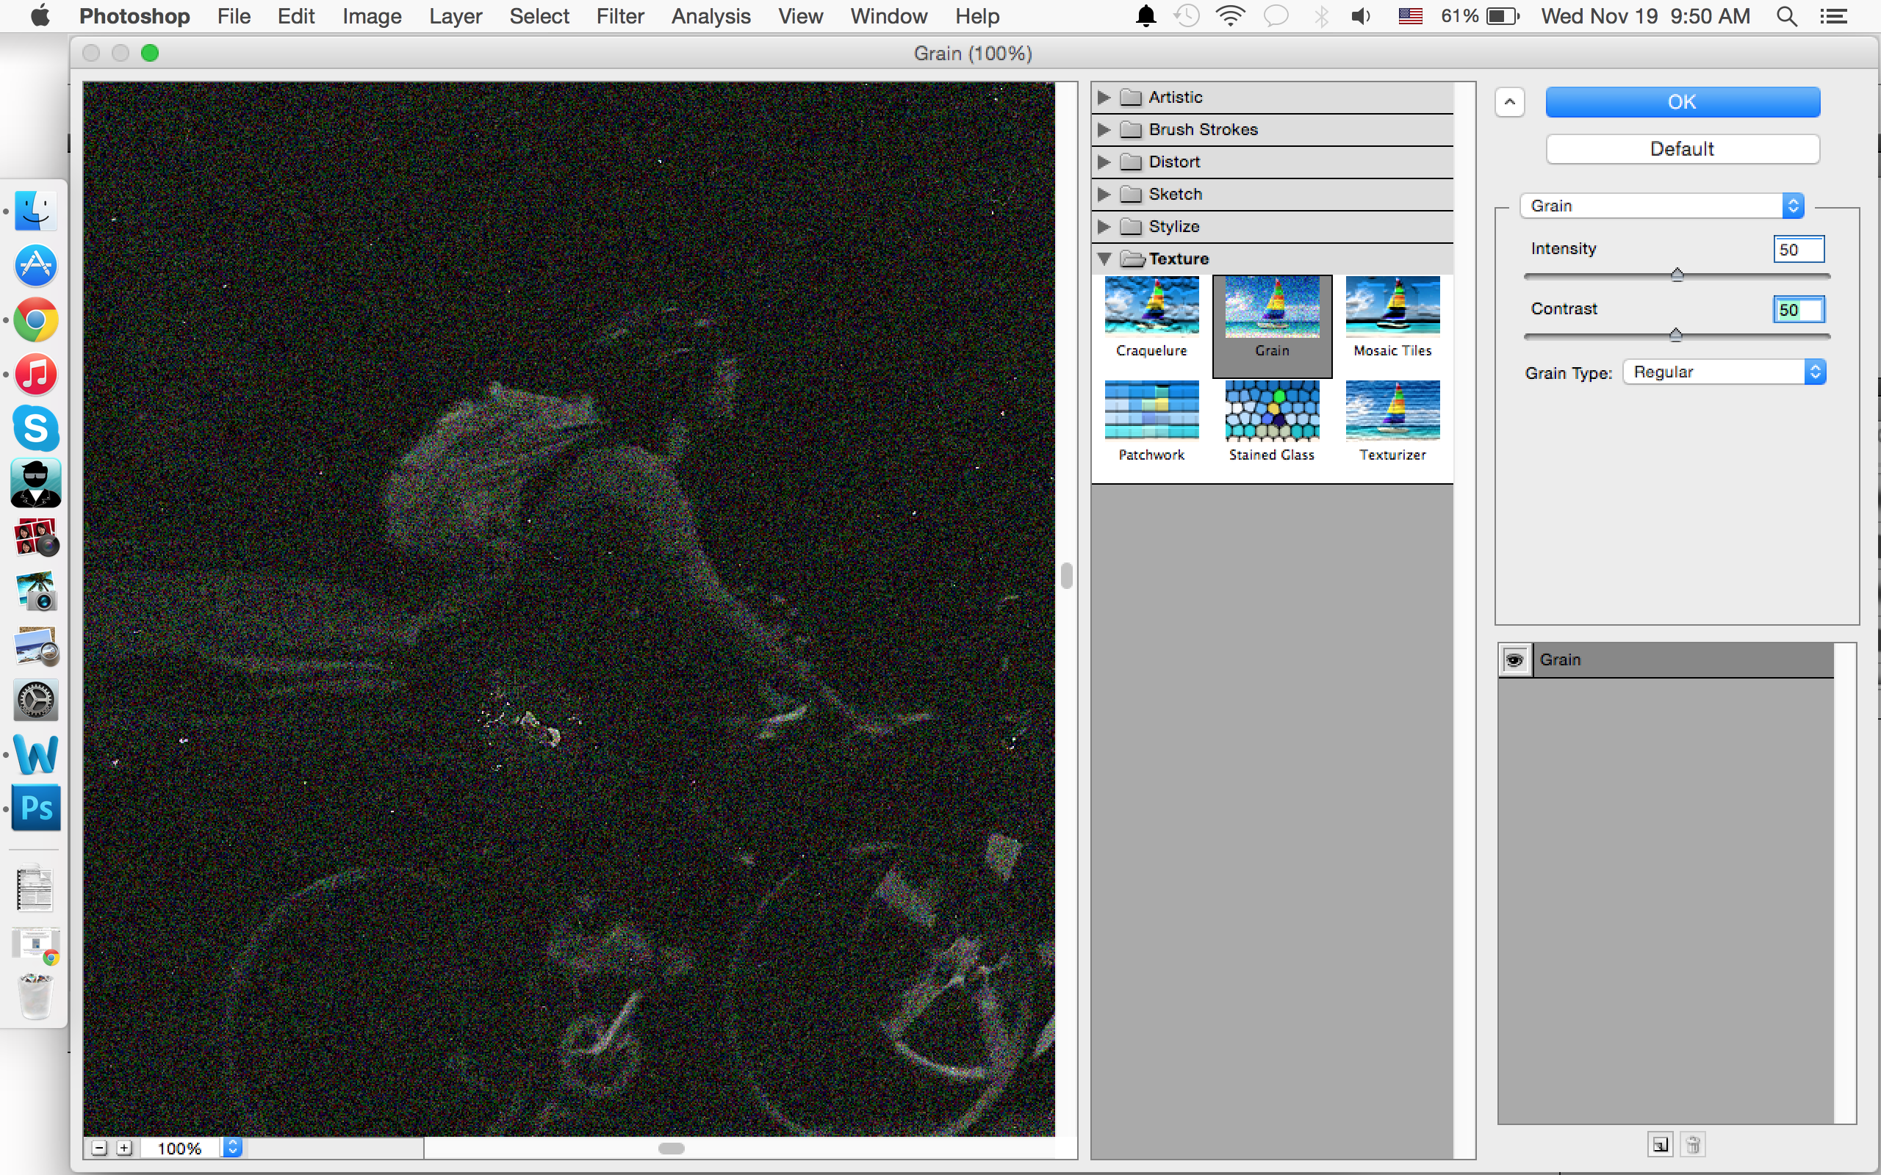Open the Trash in the Dock
This screenshot has height=1175, width=1881.
pos(36,996)
